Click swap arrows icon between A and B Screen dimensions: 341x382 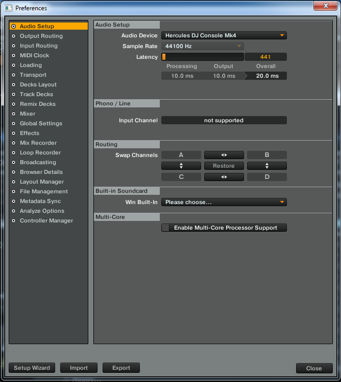(x=224, y=155)
